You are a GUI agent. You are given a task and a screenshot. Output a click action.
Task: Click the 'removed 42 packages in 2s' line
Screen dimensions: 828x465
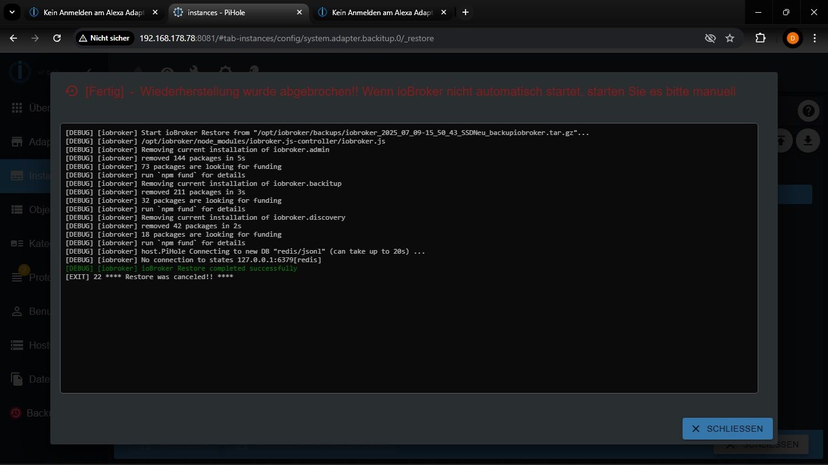click(154, 226)
